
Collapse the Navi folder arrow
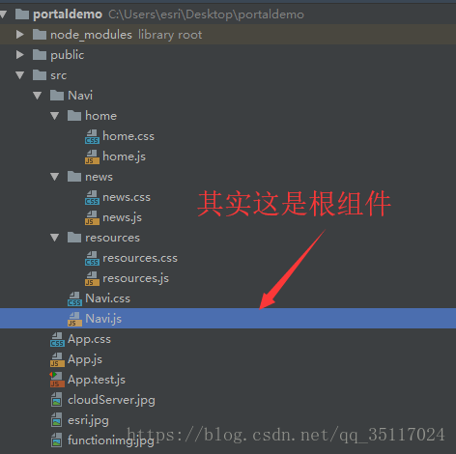(x=38, y=96)
